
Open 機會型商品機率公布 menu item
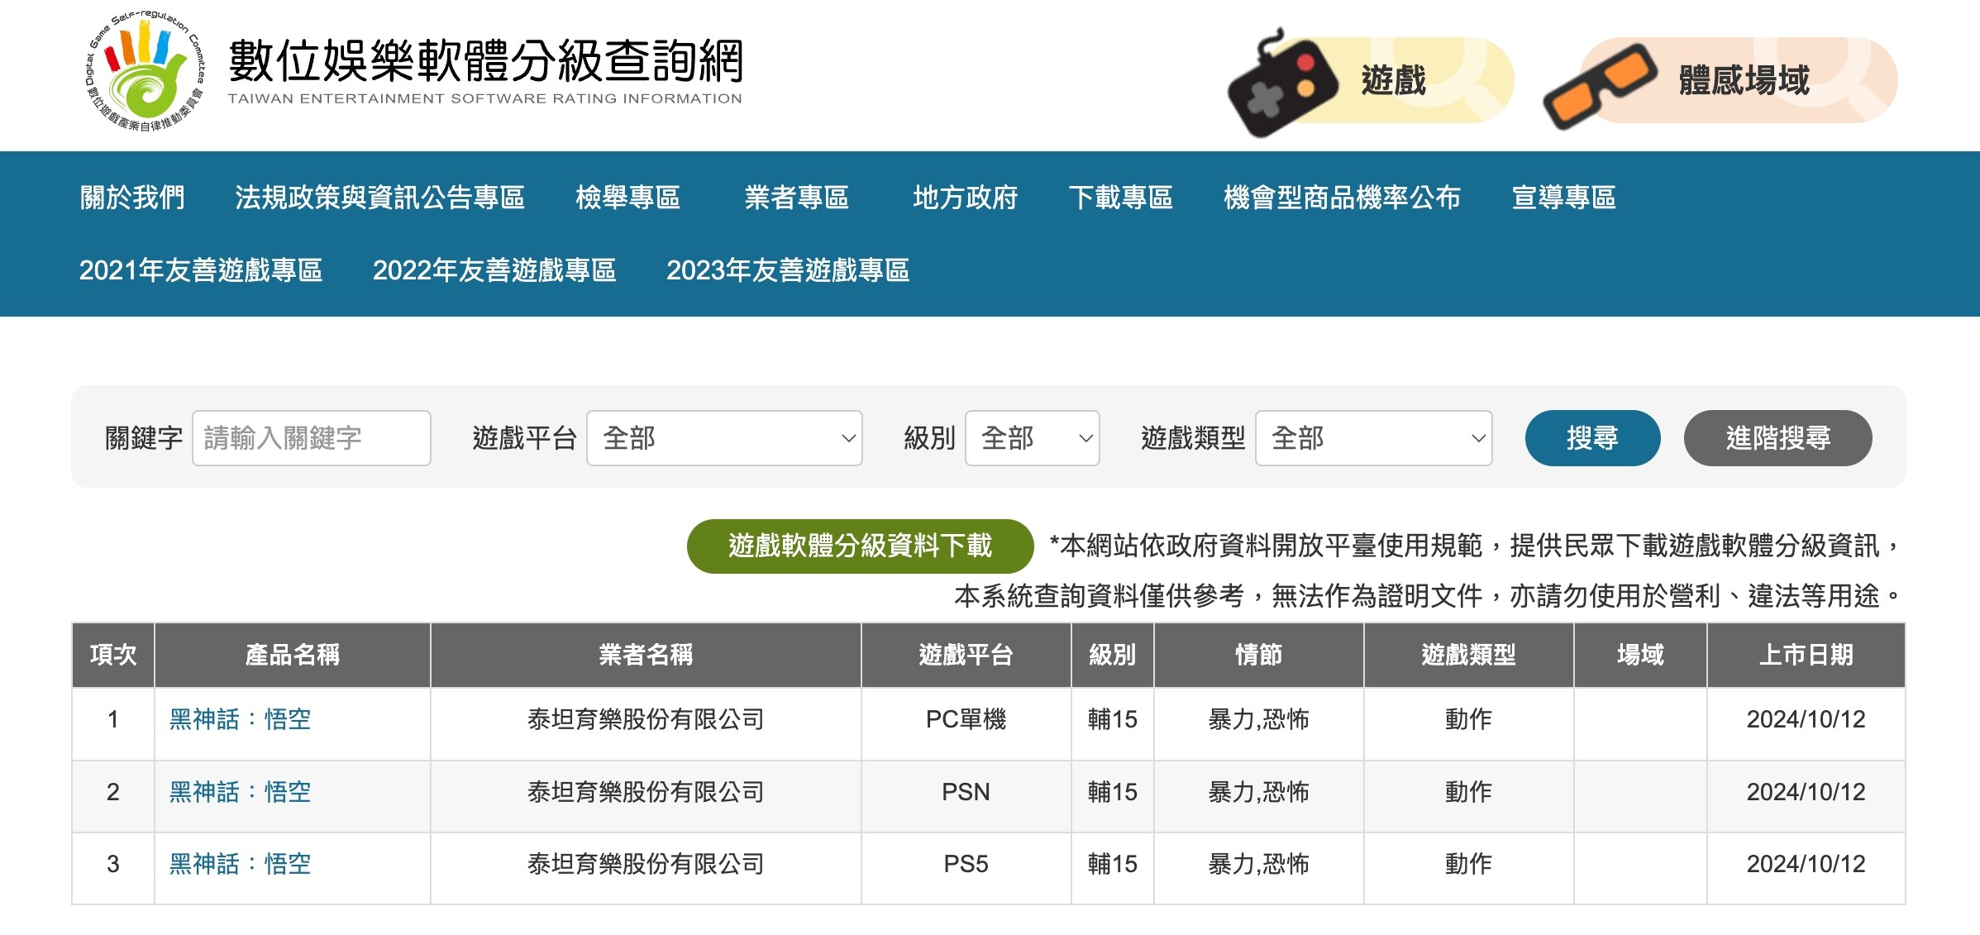point(1343,198)
